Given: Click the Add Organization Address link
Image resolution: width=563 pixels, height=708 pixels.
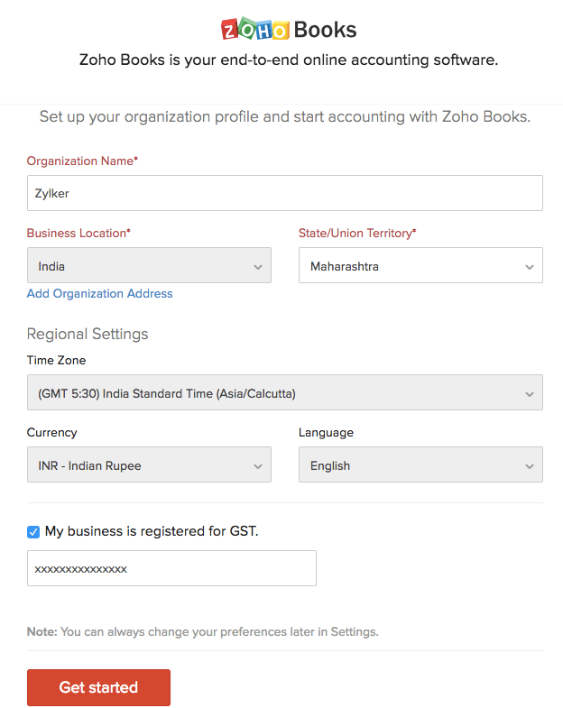Looking at the screenshot, I should (x=99, y=293).
